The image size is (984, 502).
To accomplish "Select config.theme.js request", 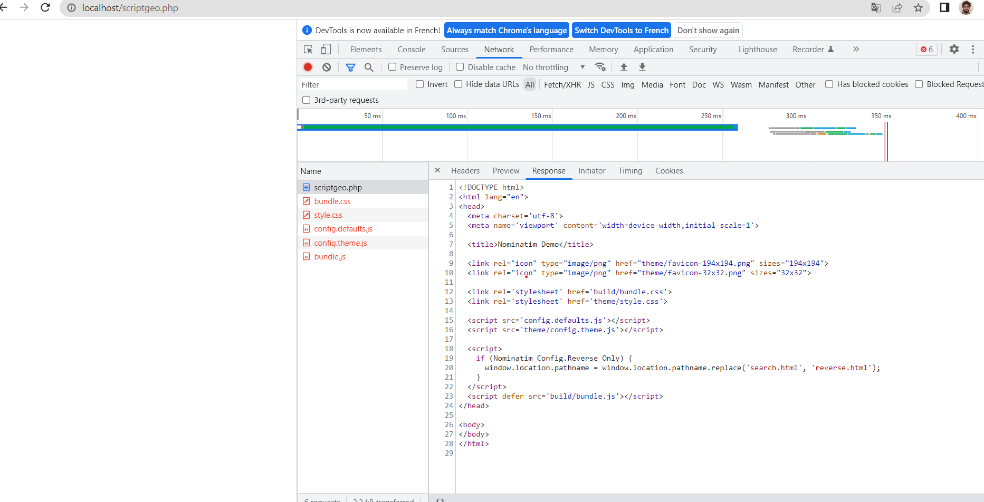I will coord(362,243).
